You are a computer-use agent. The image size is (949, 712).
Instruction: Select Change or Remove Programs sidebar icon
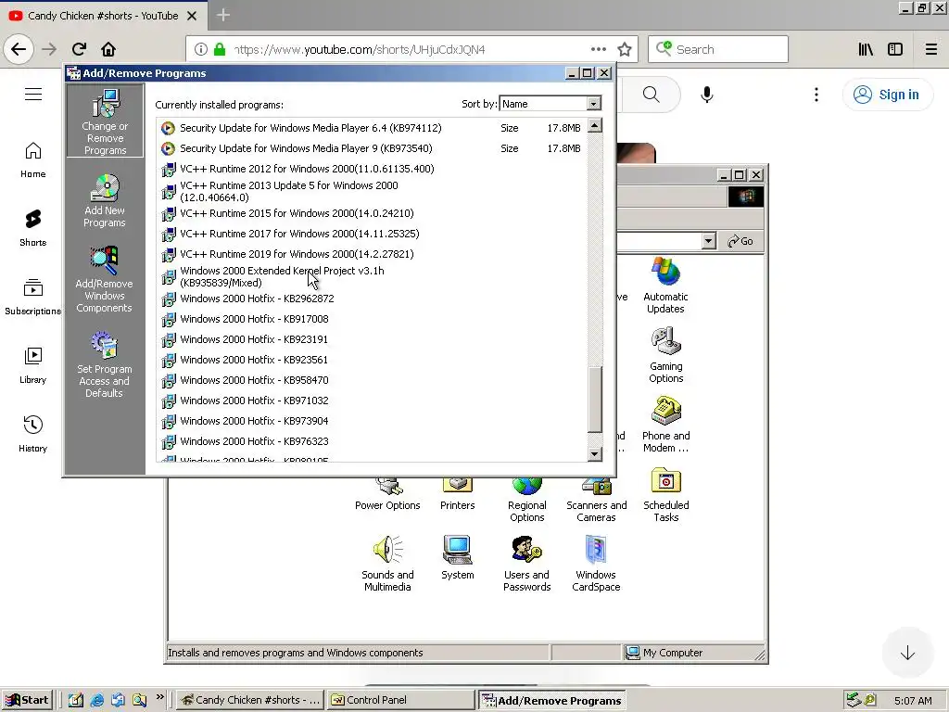tap(105, 121)
